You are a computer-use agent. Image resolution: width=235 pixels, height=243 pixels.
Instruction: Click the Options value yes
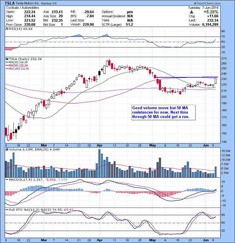click(x=130, y=12)
